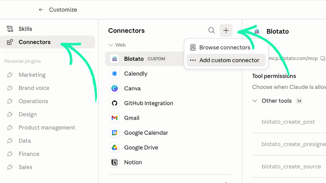Collapse the Web connectors section
The width and height of the screenshot is (326, 183).
111,45
